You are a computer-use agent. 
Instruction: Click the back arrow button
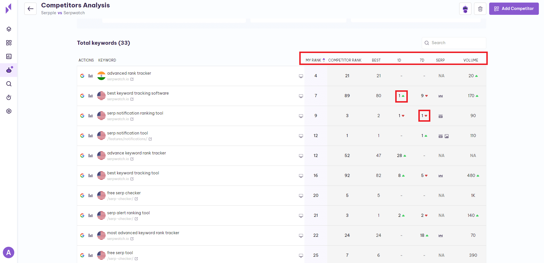coord(30,9)
